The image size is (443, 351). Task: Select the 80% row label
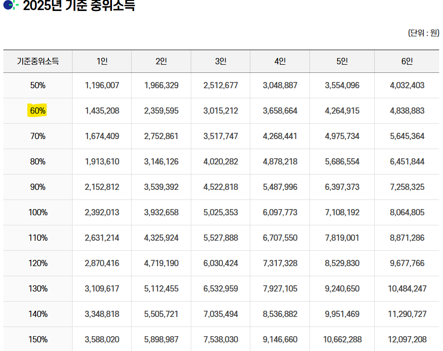click(x=37, y=162)
